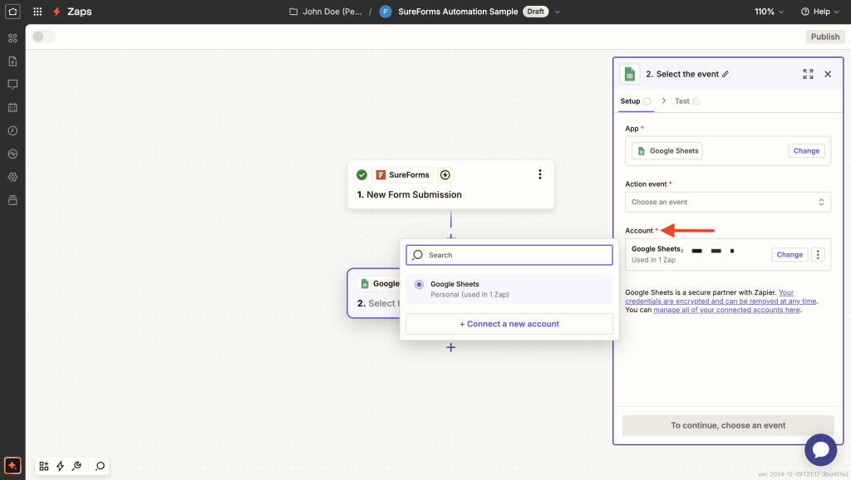Screen dimensions: 851x480
Task: Select the chat message icon in sidebar
Action: (12, 84)
